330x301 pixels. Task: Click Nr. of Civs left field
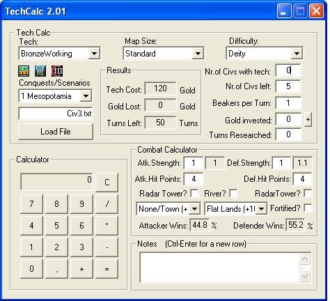tap(288, 86)
